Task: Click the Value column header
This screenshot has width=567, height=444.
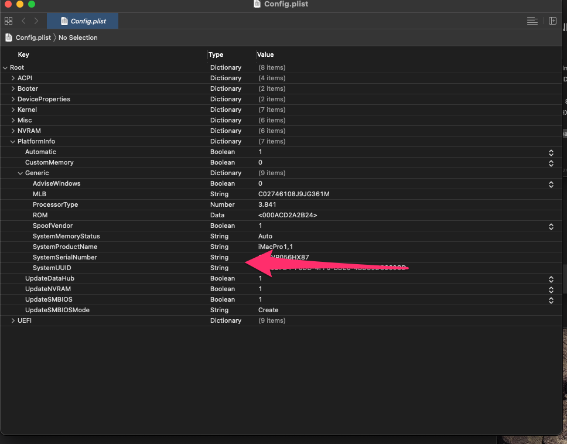Action: (265, 54)
